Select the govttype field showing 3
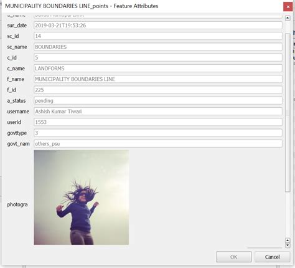 [x=158, y=133]
